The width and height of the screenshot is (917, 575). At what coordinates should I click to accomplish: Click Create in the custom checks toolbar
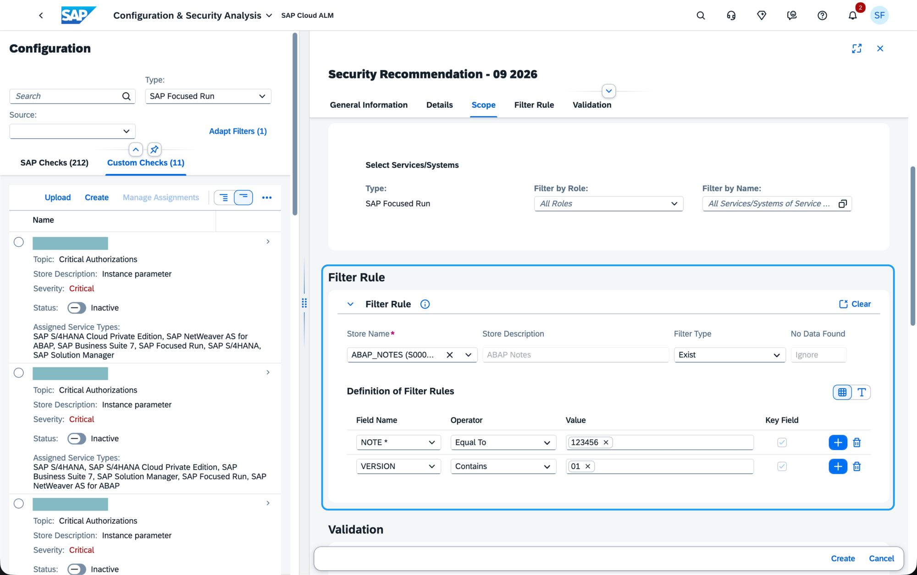point(97,197)
